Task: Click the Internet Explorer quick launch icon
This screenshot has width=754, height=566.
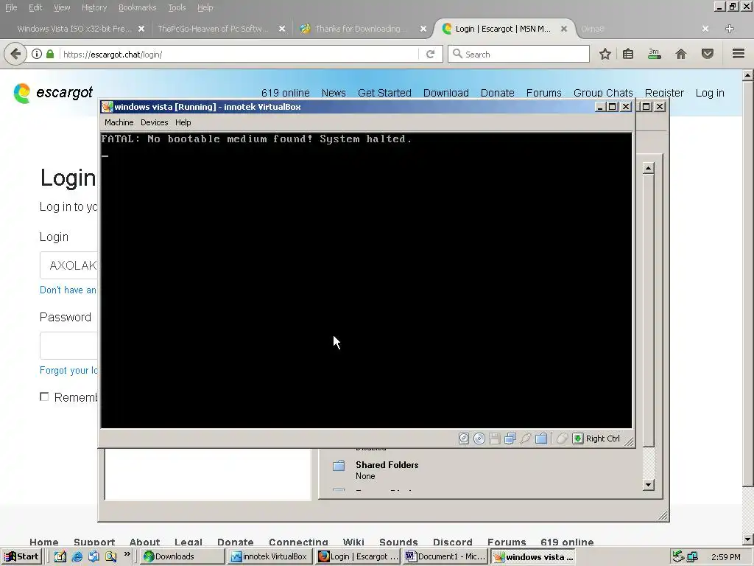Action: click(x=77, y=556)
